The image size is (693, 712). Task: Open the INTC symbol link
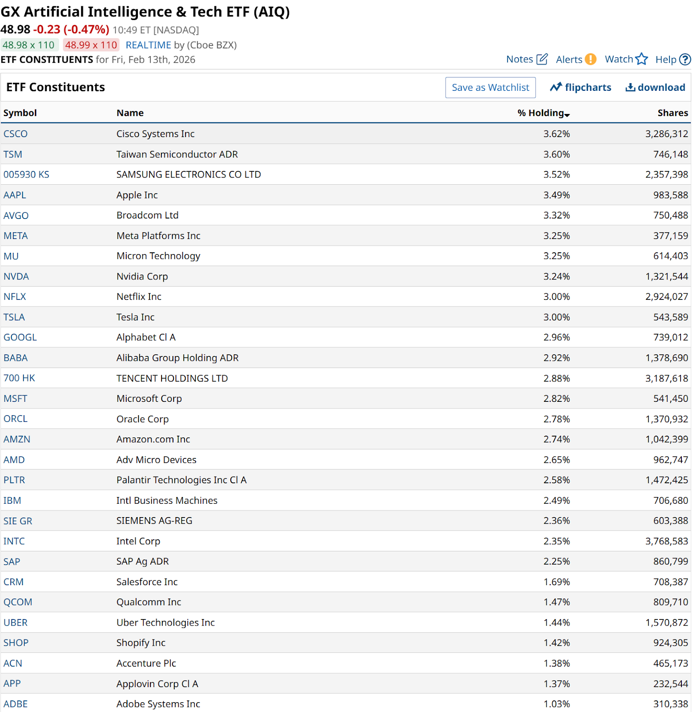[x=14, y=541]
